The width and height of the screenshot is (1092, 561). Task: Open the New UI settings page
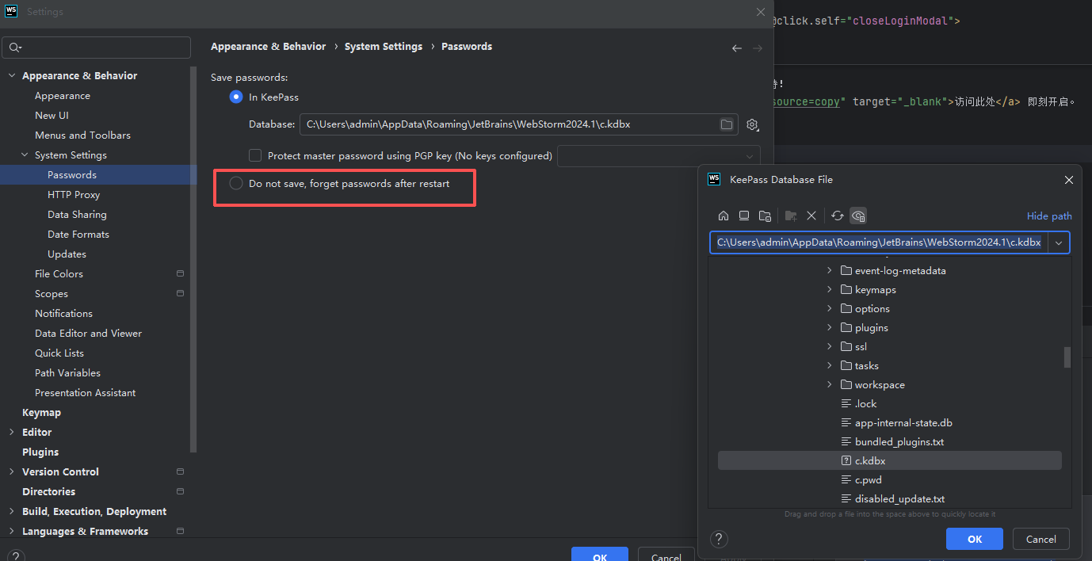tap(52, 115)
